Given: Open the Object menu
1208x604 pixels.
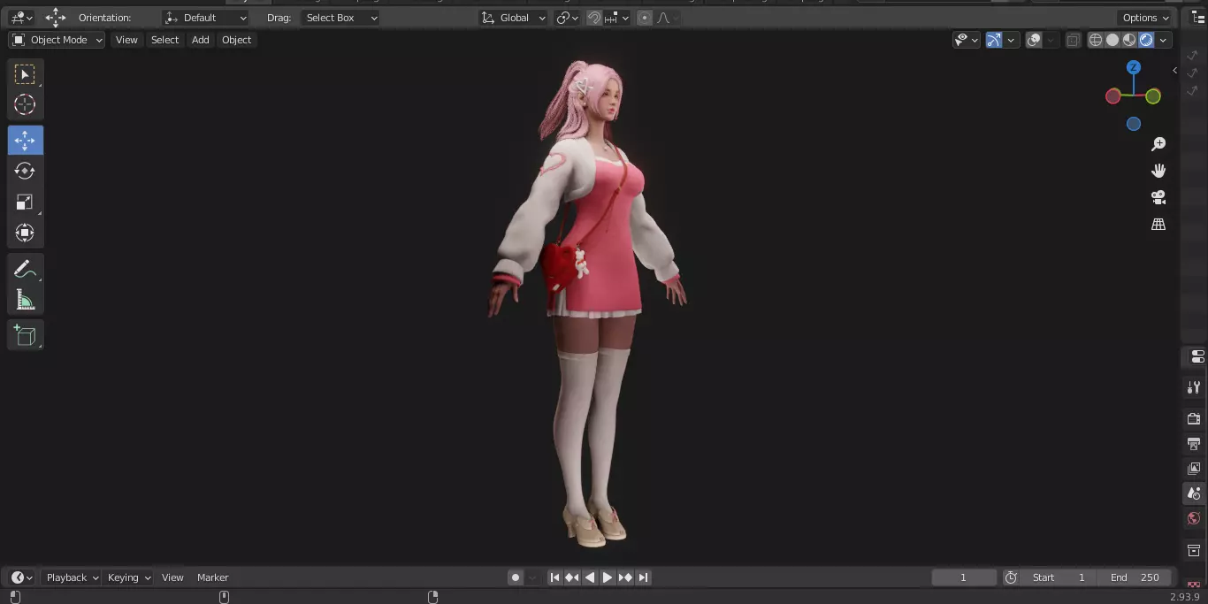Looking at the screenshot, I should coord(236,40).
